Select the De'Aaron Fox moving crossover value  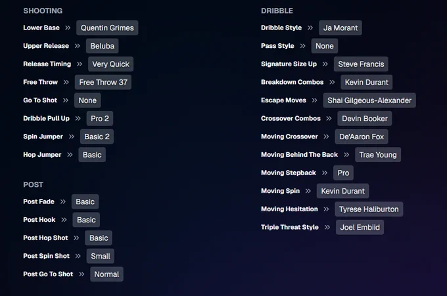pyautogui.click(x=362, y=137)
